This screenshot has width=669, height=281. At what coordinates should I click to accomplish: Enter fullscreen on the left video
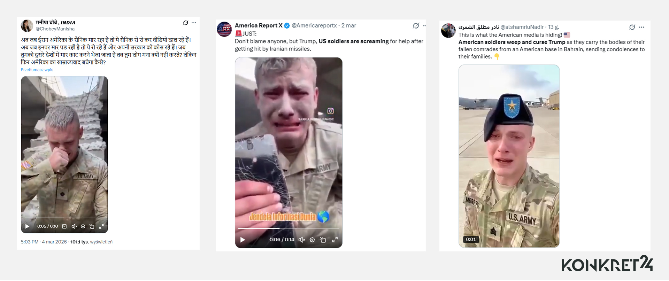point(101,227)
